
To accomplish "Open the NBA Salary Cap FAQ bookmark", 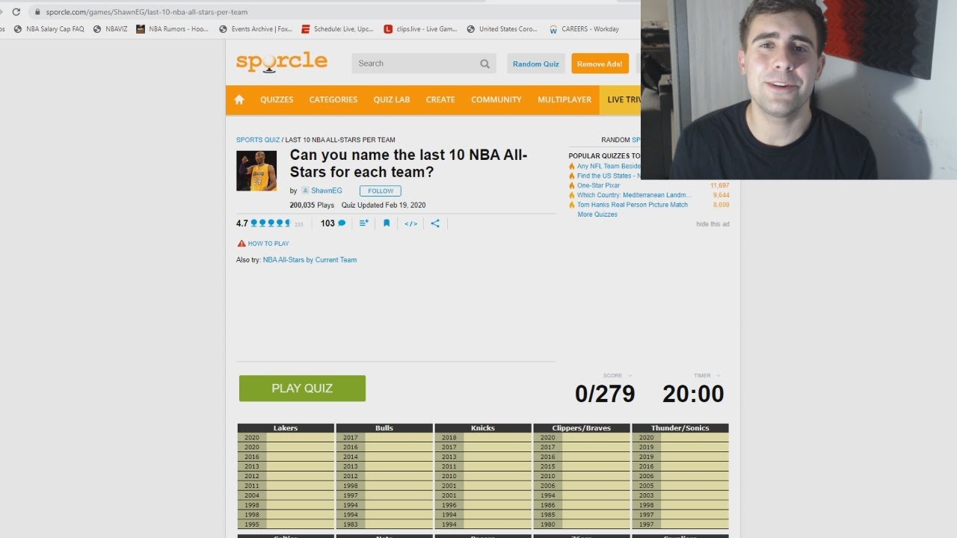I will pyautogui.click(x=49, y=29).
